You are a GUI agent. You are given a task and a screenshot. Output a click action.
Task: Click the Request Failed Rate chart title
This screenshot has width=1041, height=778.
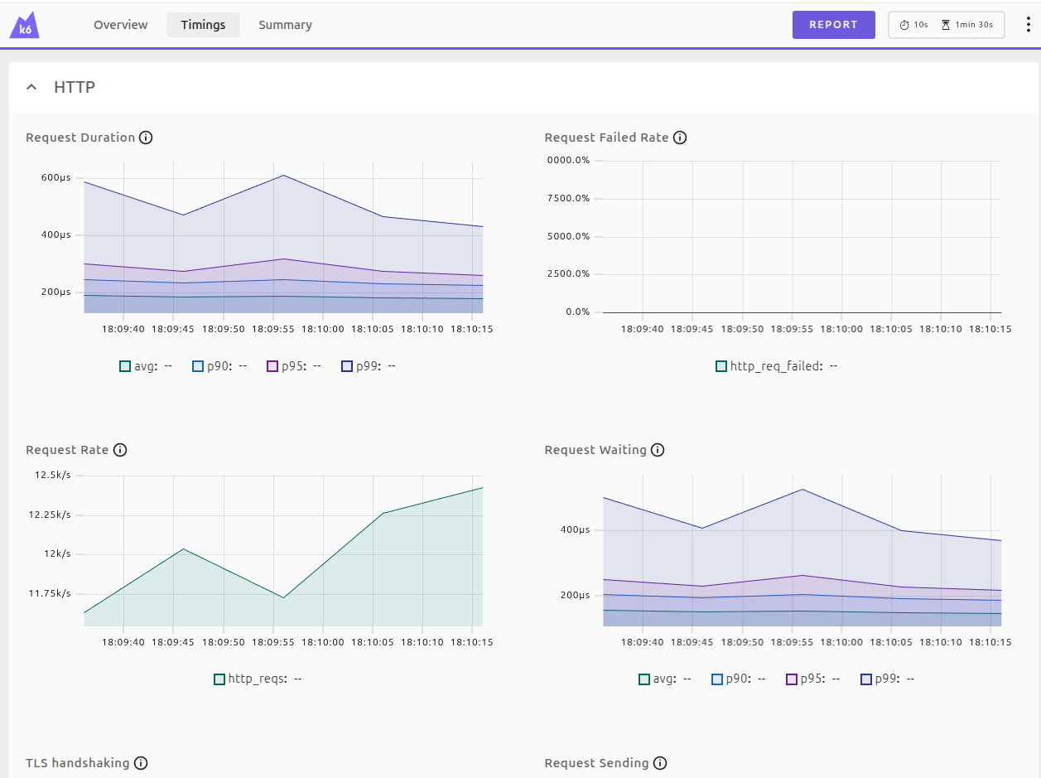tap(606, 138)
